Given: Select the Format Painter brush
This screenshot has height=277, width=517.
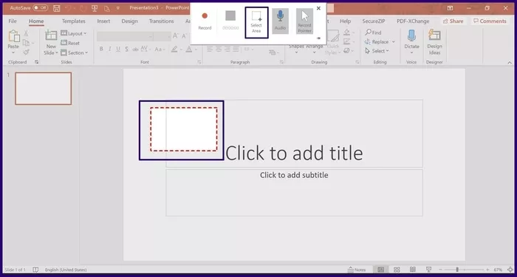Looking at the screenshot, I should 26,52.
